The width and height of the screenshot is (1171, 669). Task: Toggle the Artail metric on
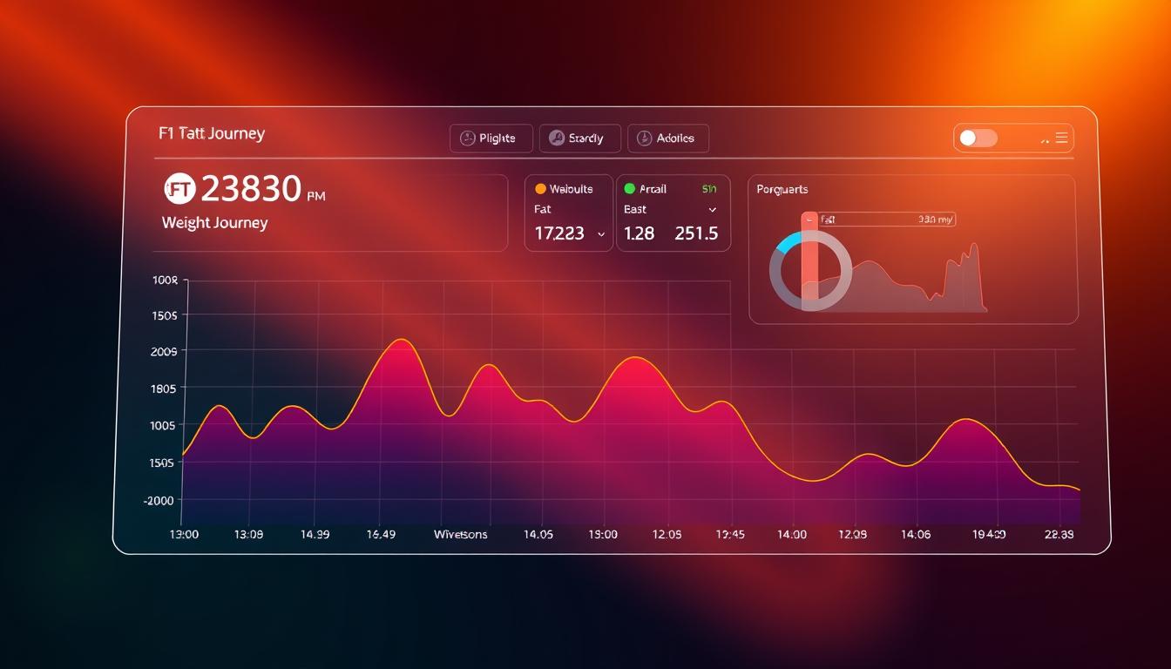coord(673,212)
